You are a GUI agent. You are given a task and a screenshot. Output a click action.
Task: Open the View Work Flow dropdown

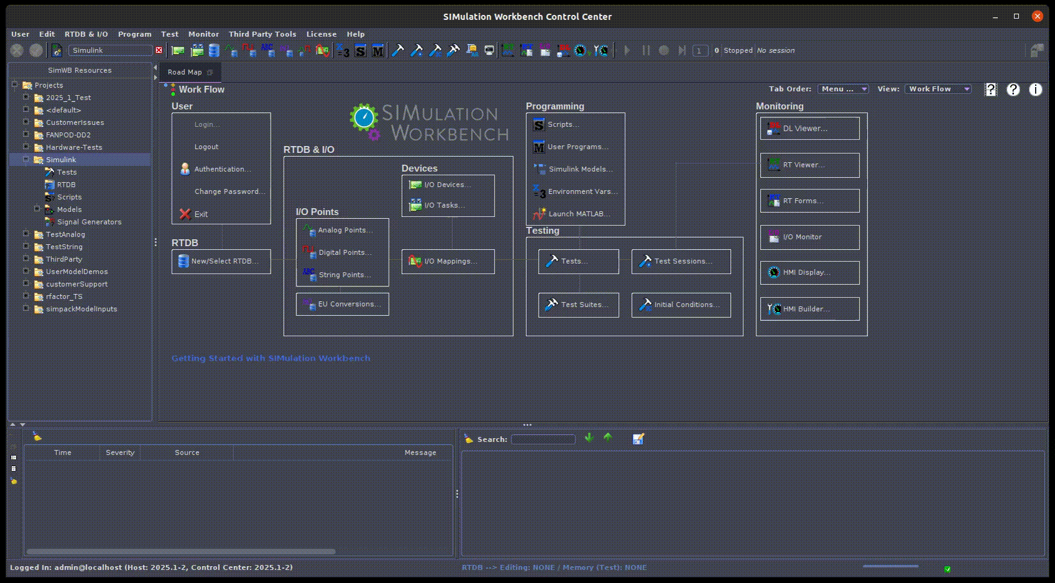(x=937, y=89)
